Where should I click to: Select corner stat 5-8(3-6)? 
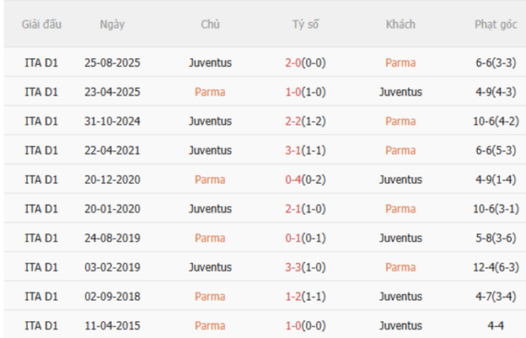(496, 238)
